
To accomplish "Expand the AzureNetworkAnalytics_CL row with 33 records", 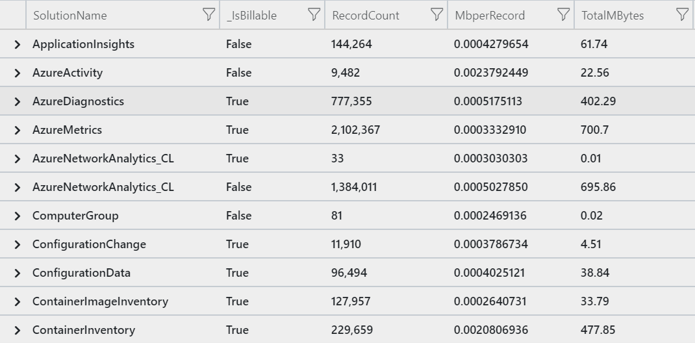I will pos(18,159).
